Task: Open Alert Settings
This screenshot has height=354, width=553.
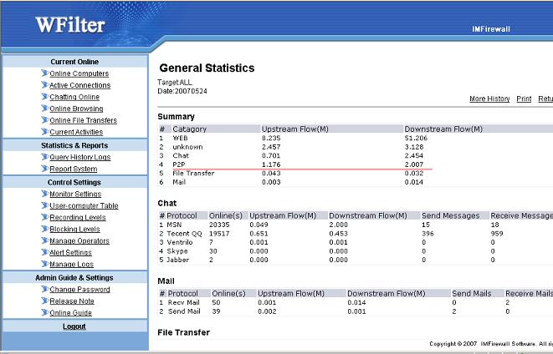Action: click(x=70, y=252)
